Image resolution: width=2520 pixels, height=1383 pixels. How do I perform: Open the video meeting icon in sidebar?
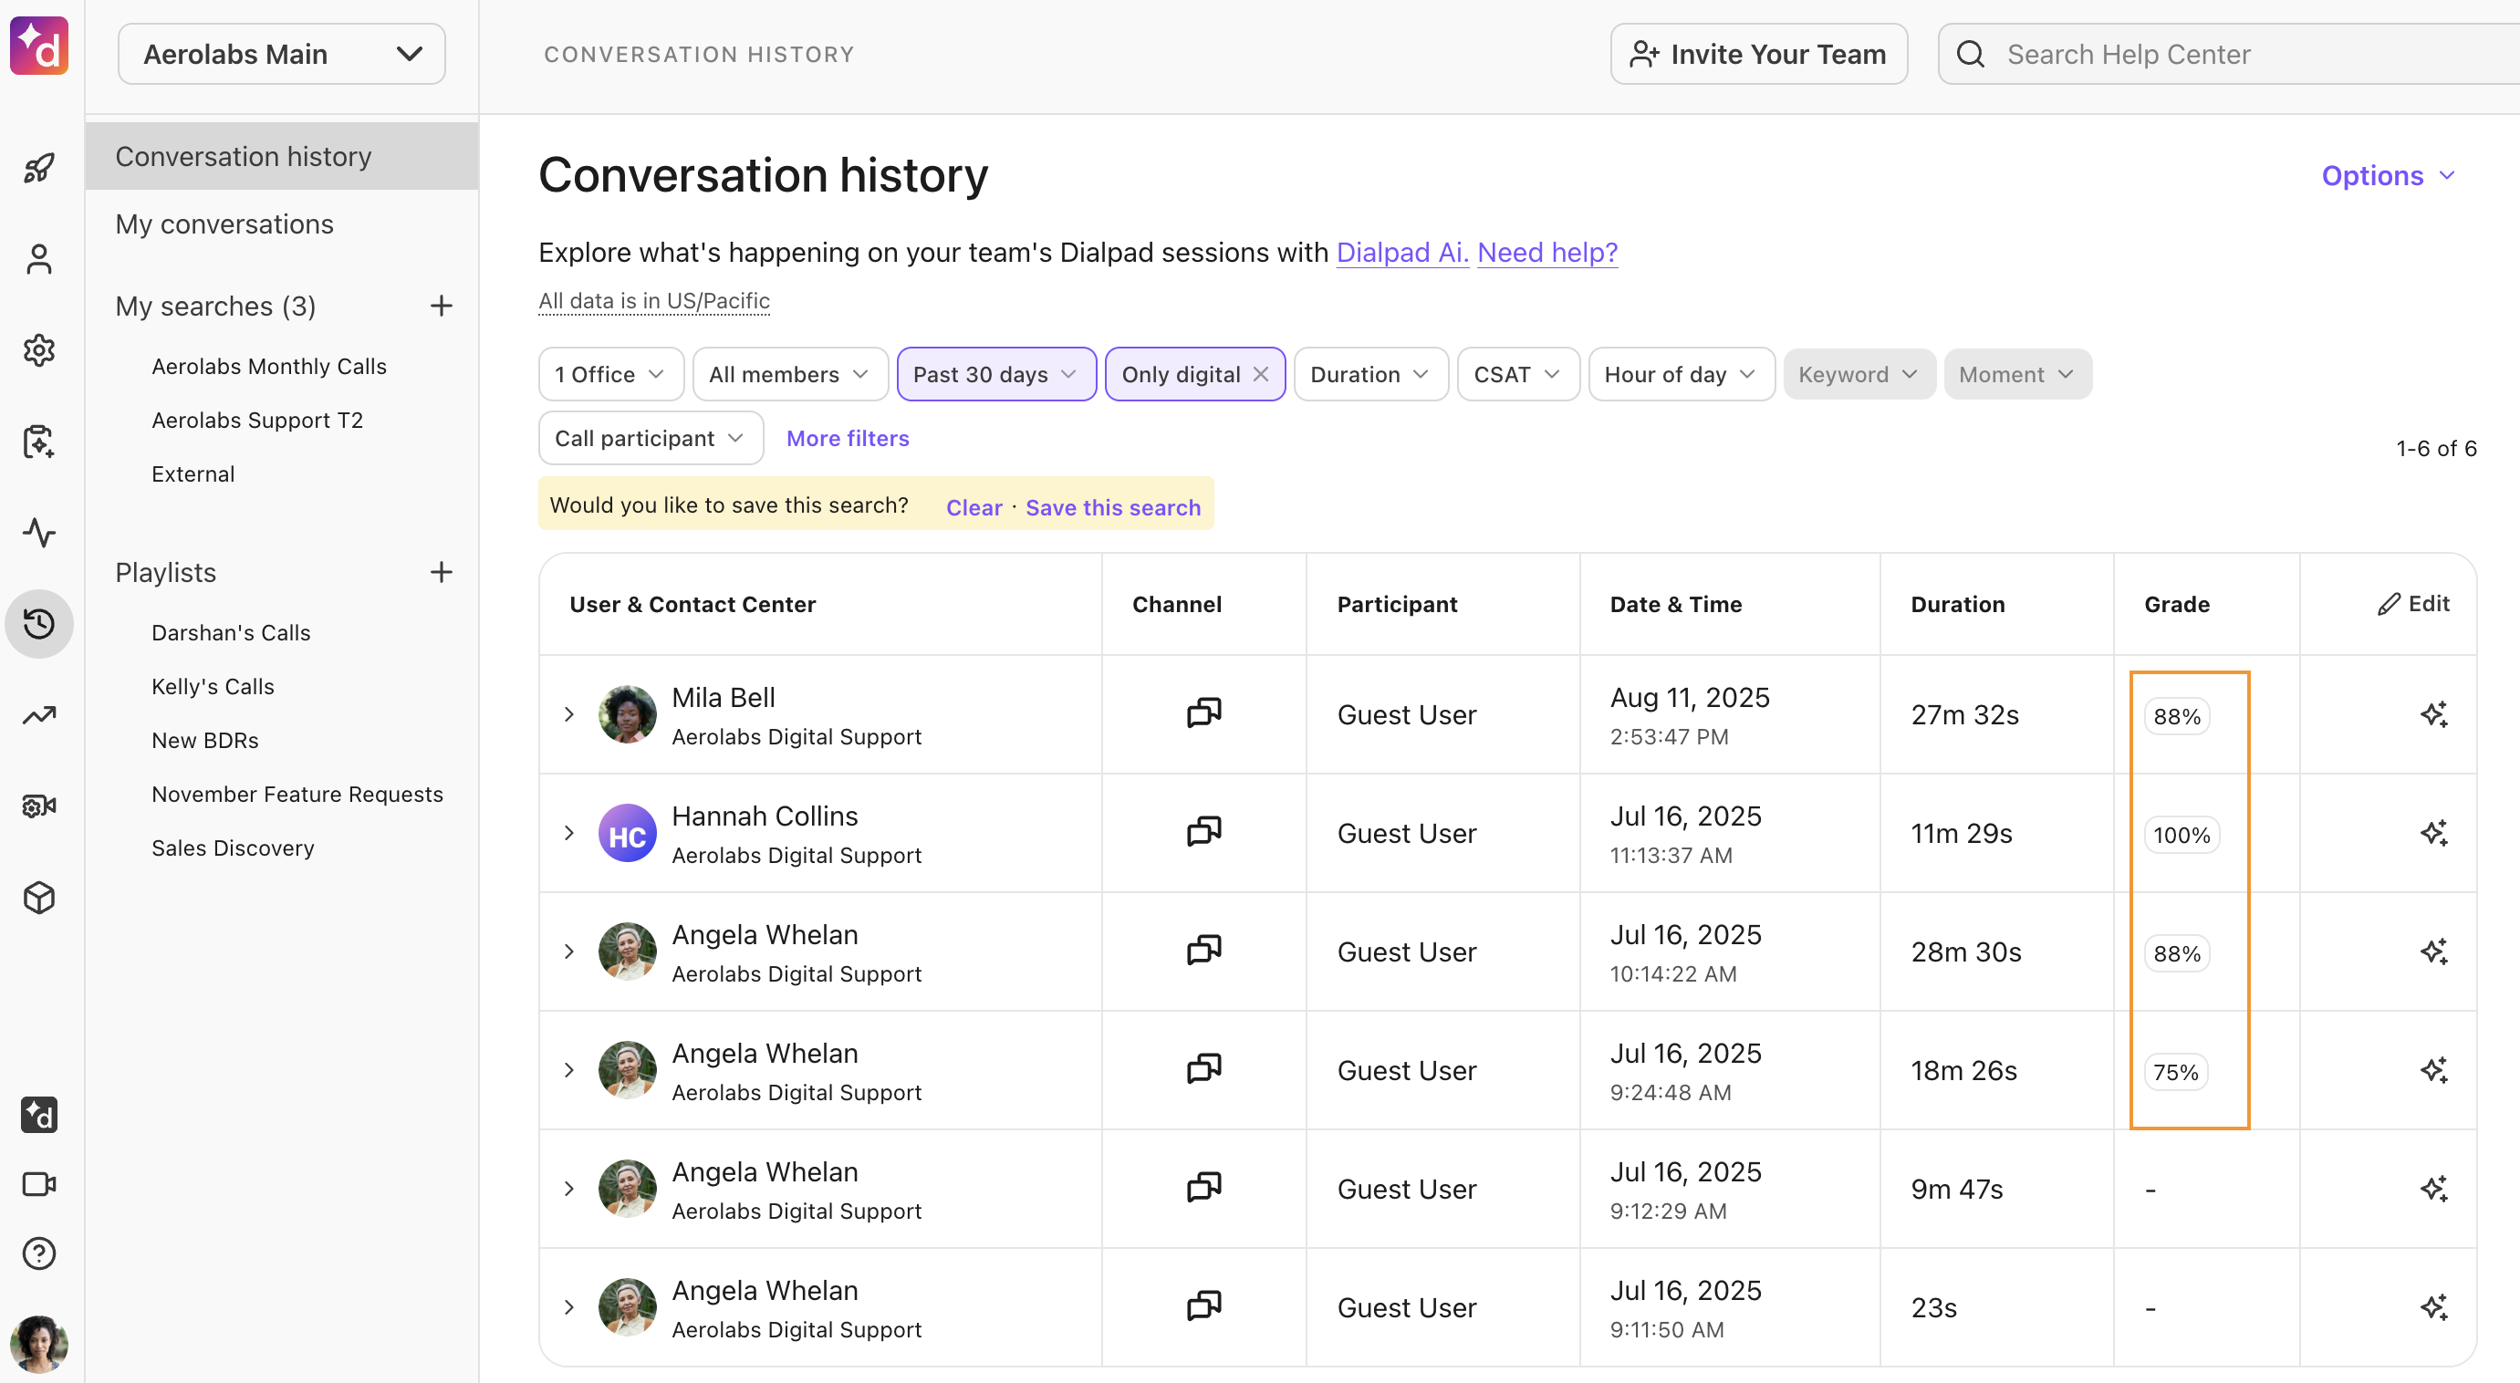[x=39, y=1184]
